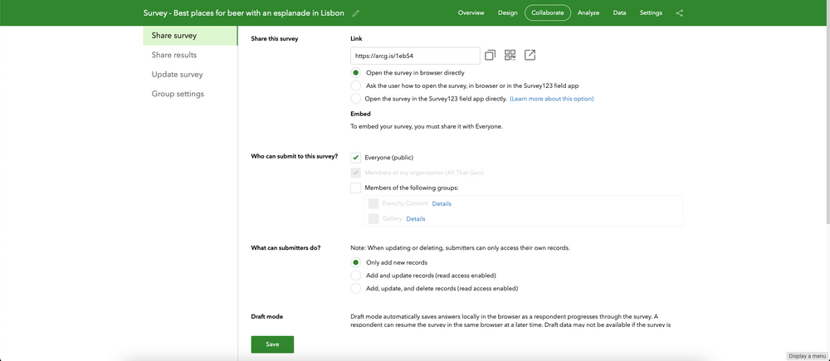Copy the survey link with copy icon
This screenshot has height=361, width=830.
point(490,56)
